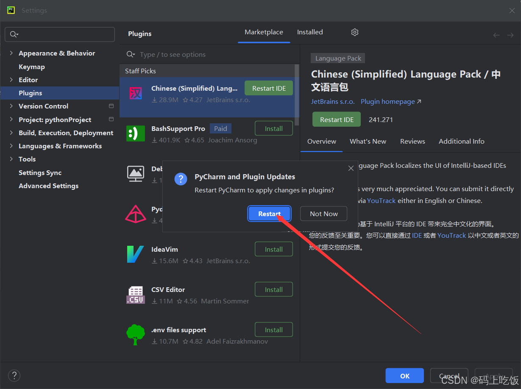Install the .env files support plugin
The width and height of the screenshot is (521, 389).
[274, 330]
